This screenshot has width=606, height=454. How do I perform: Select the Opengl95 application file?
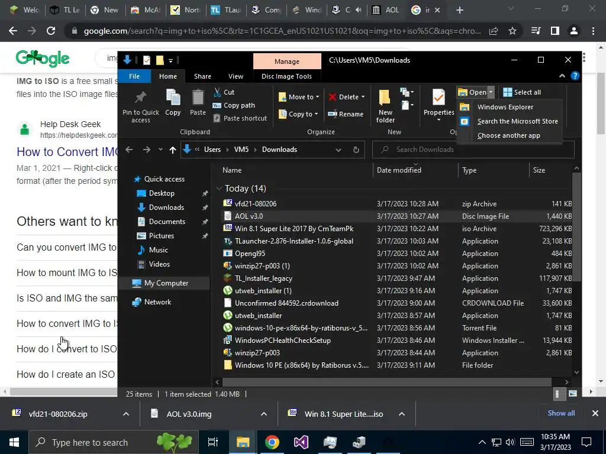[250, 253]
